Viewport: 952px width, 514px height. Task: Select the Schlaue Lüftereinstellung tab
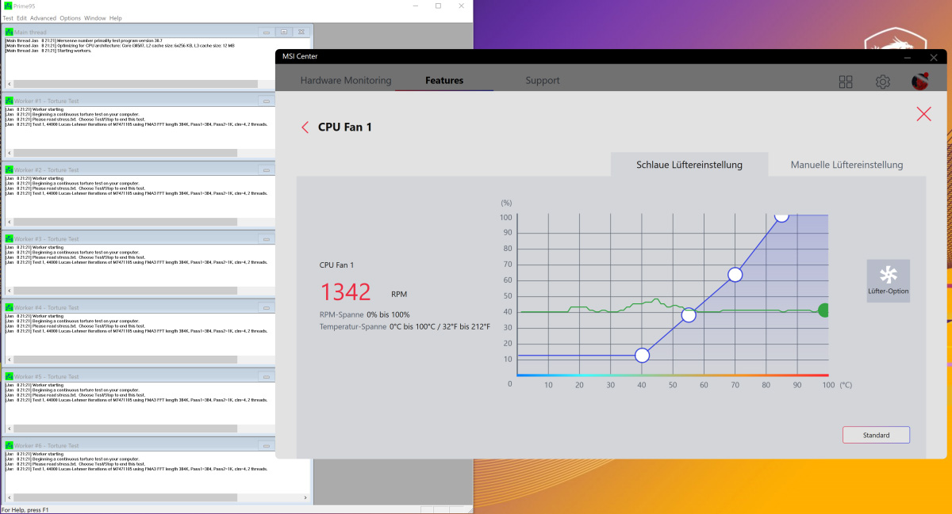(x=689, y=165)
